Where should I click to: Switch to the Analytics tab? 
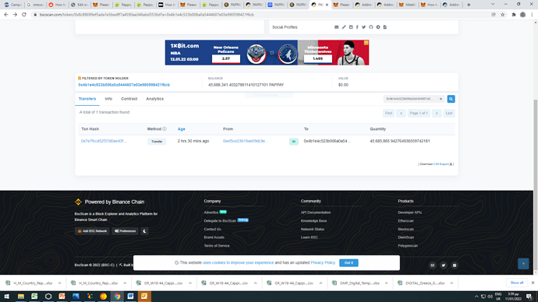click(x=154, y=99)
